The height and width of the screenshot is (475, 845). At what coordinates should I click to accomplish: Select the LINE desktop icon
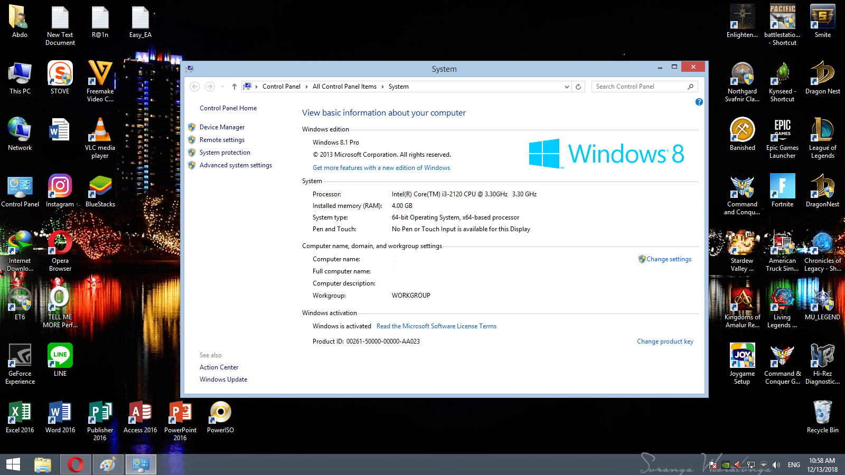[60, 360]
